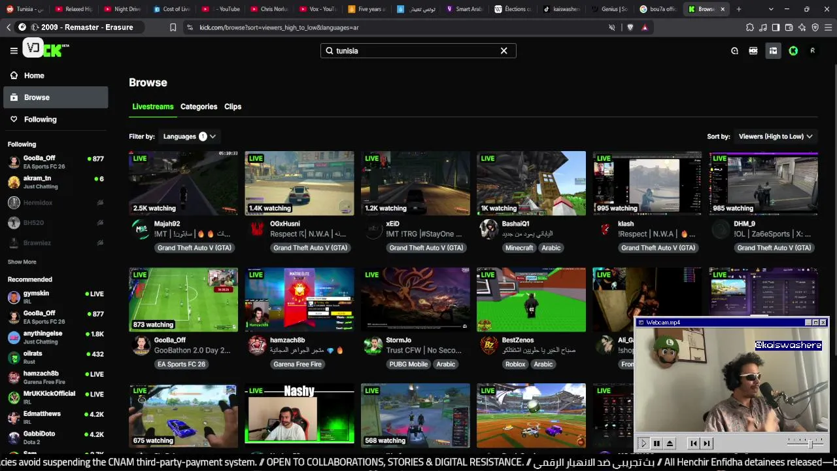The width and height of the screenshot is (837, 471).
Task: Open the media control music note icon
Action: pyautogui.click(x=763, y=27)
